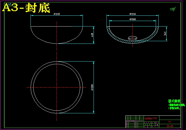Click the surface roughness symbol at top right
Image resolution: width=186 pixels, height=130 pixels.
173,10
